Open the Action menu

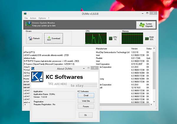click(33, 18)
